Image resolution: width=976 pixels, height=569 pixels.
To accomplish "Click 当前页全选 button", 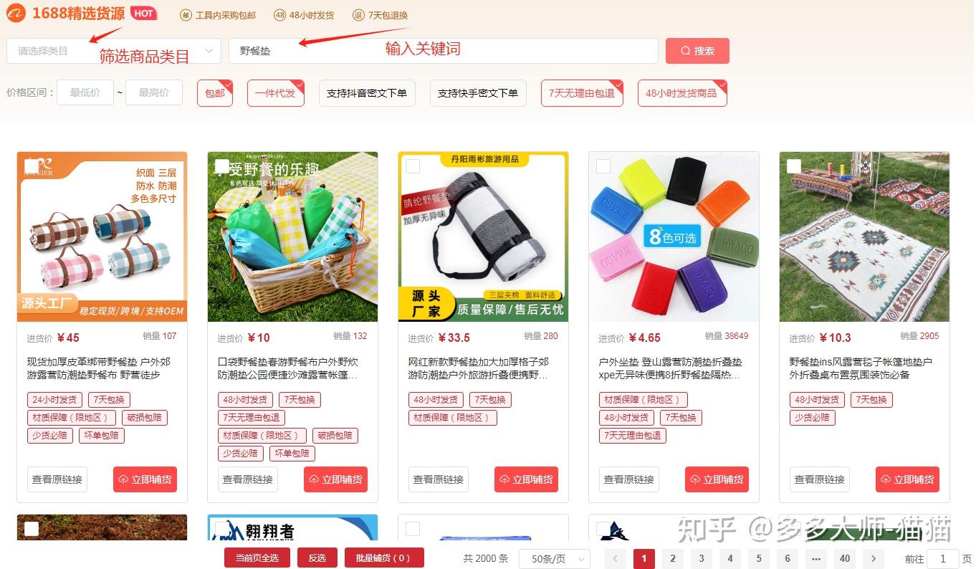I will coord(257,558).
